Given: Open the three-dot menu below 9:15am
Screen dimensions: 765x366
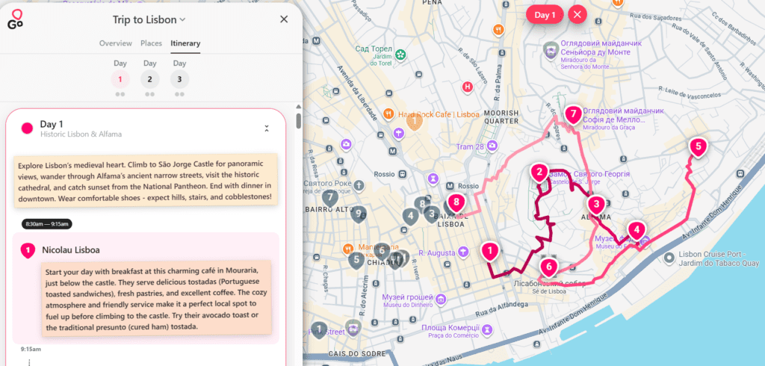Looking at the screenshot, I should (29, 362).
